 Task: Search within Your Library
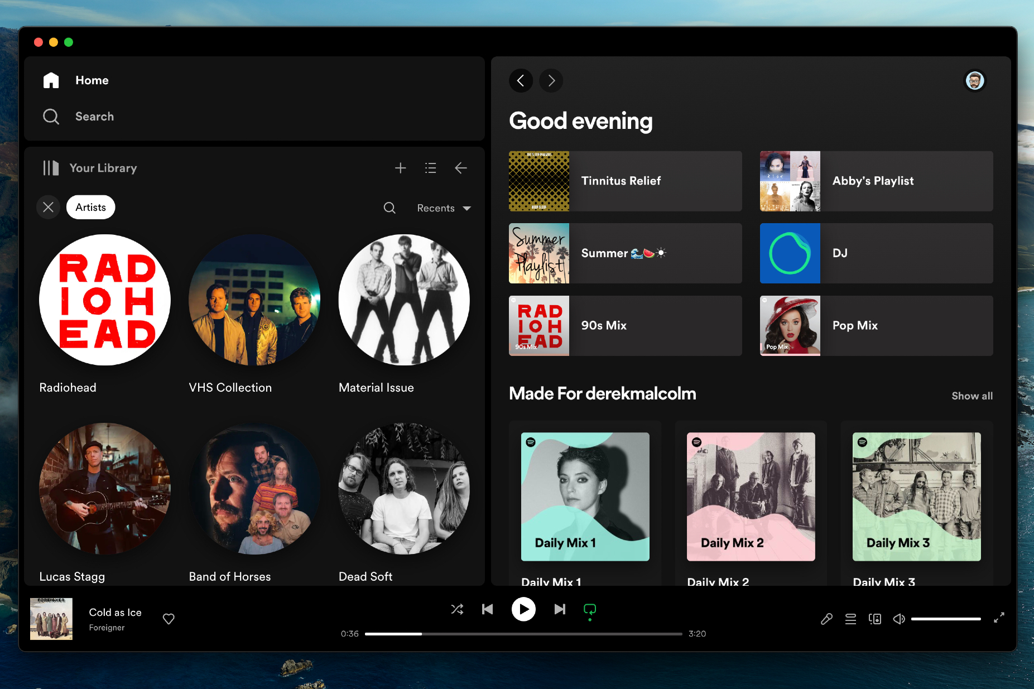click(389, 208)
